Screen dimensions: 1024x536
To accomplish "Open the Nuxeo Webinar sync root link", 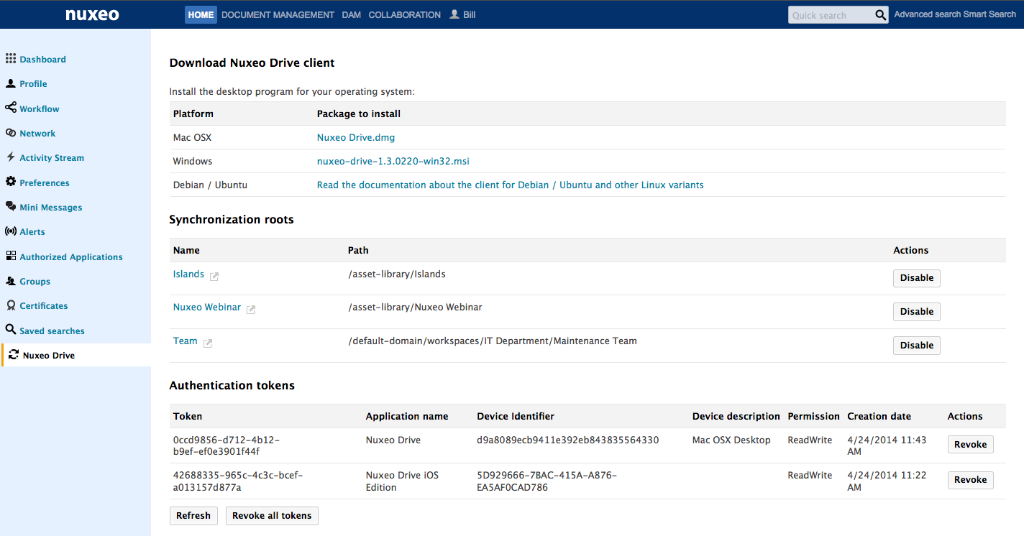I will pyautogui.click(x=207, y=307).
